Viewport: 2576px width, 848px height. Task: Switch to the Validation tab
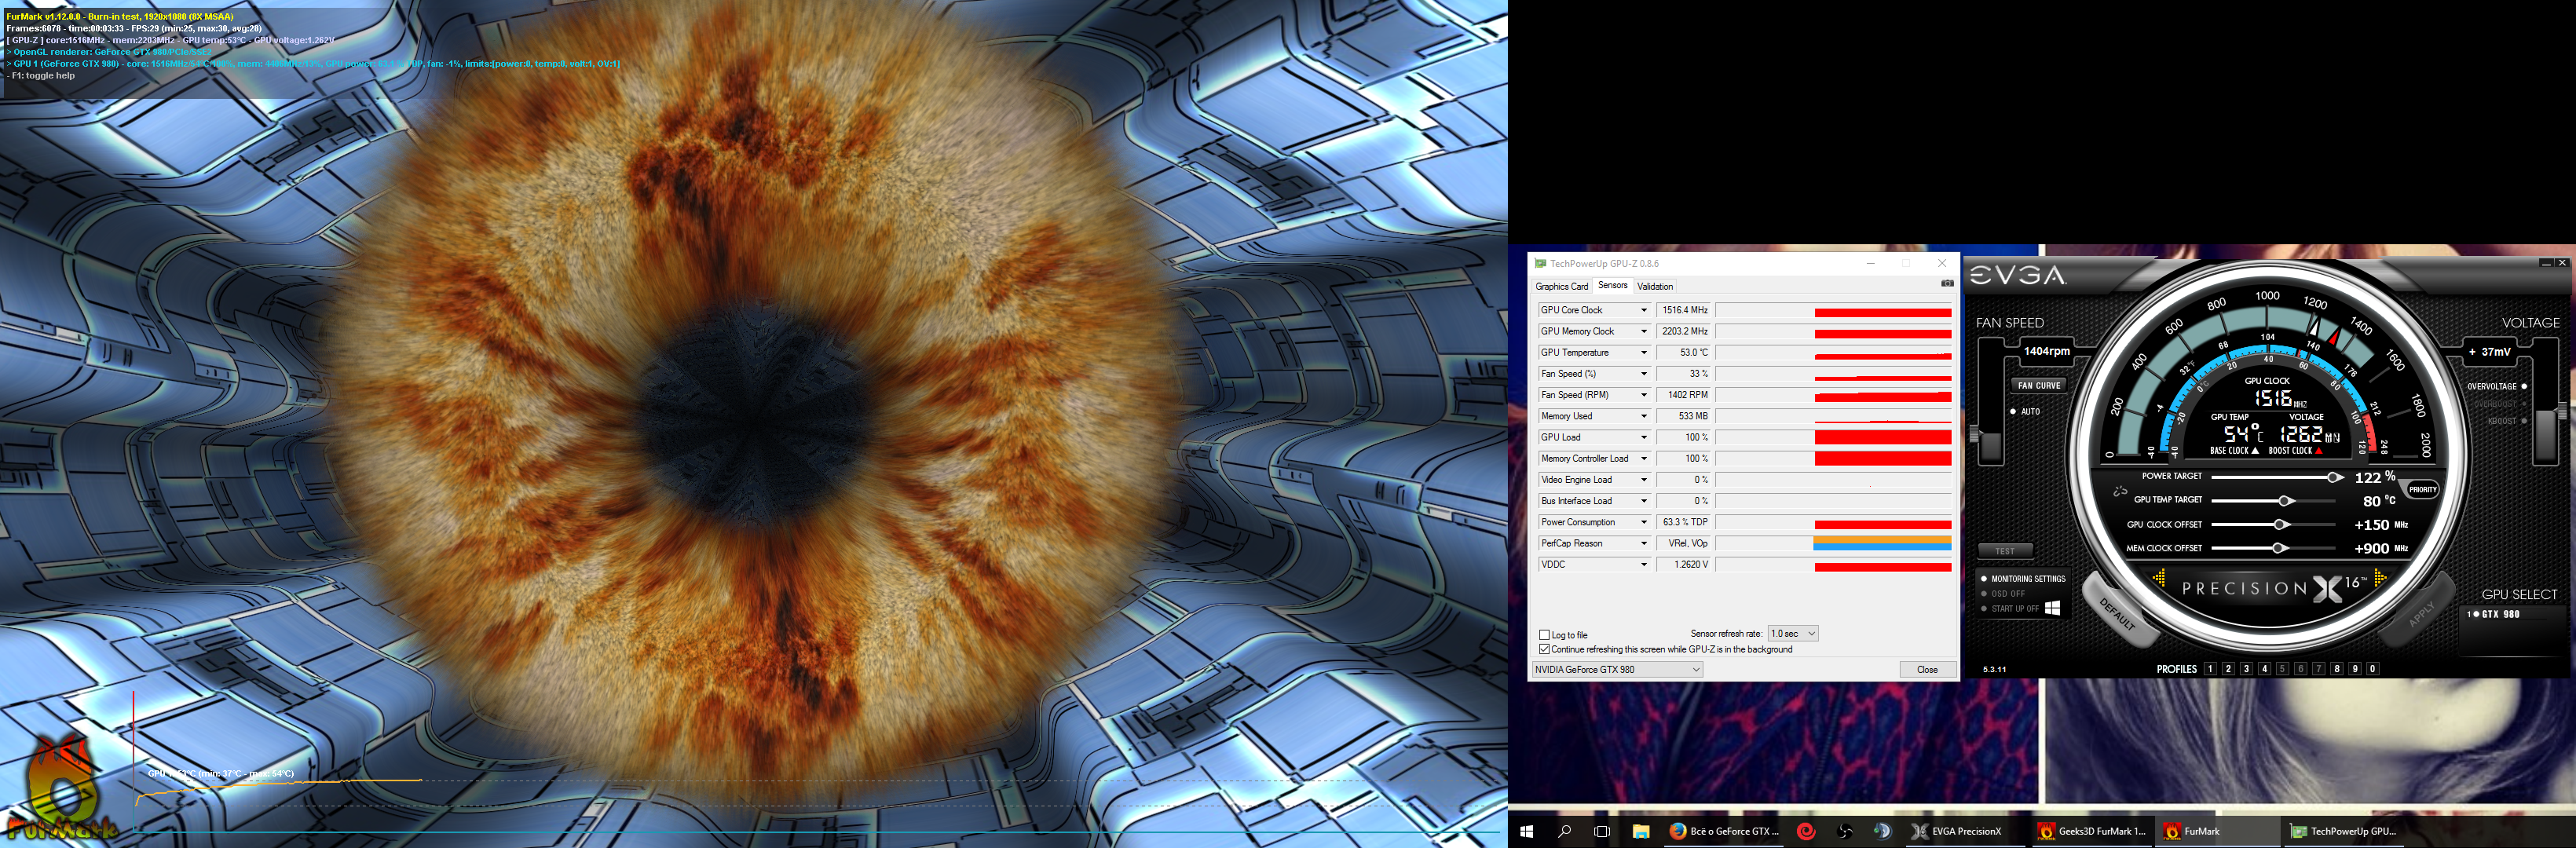1655,286
